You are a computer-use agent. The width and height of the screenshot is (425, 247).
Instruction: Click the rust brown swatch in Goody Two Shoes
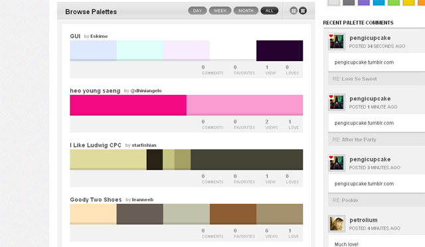click(x=233, y=214)
